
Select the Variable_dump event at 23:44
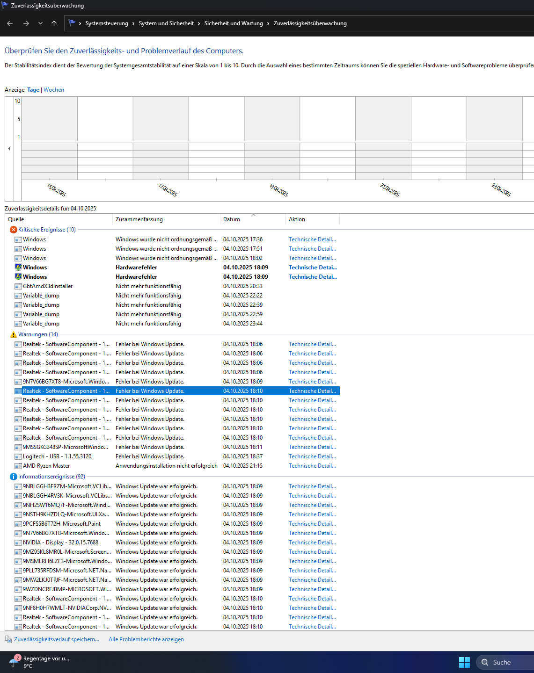pos(177,324)
